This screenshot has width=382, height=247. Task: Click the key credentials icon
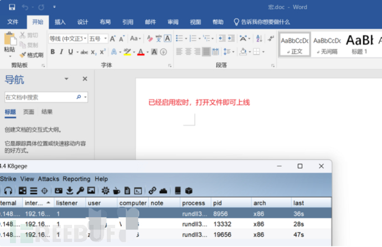pos(80,191)
